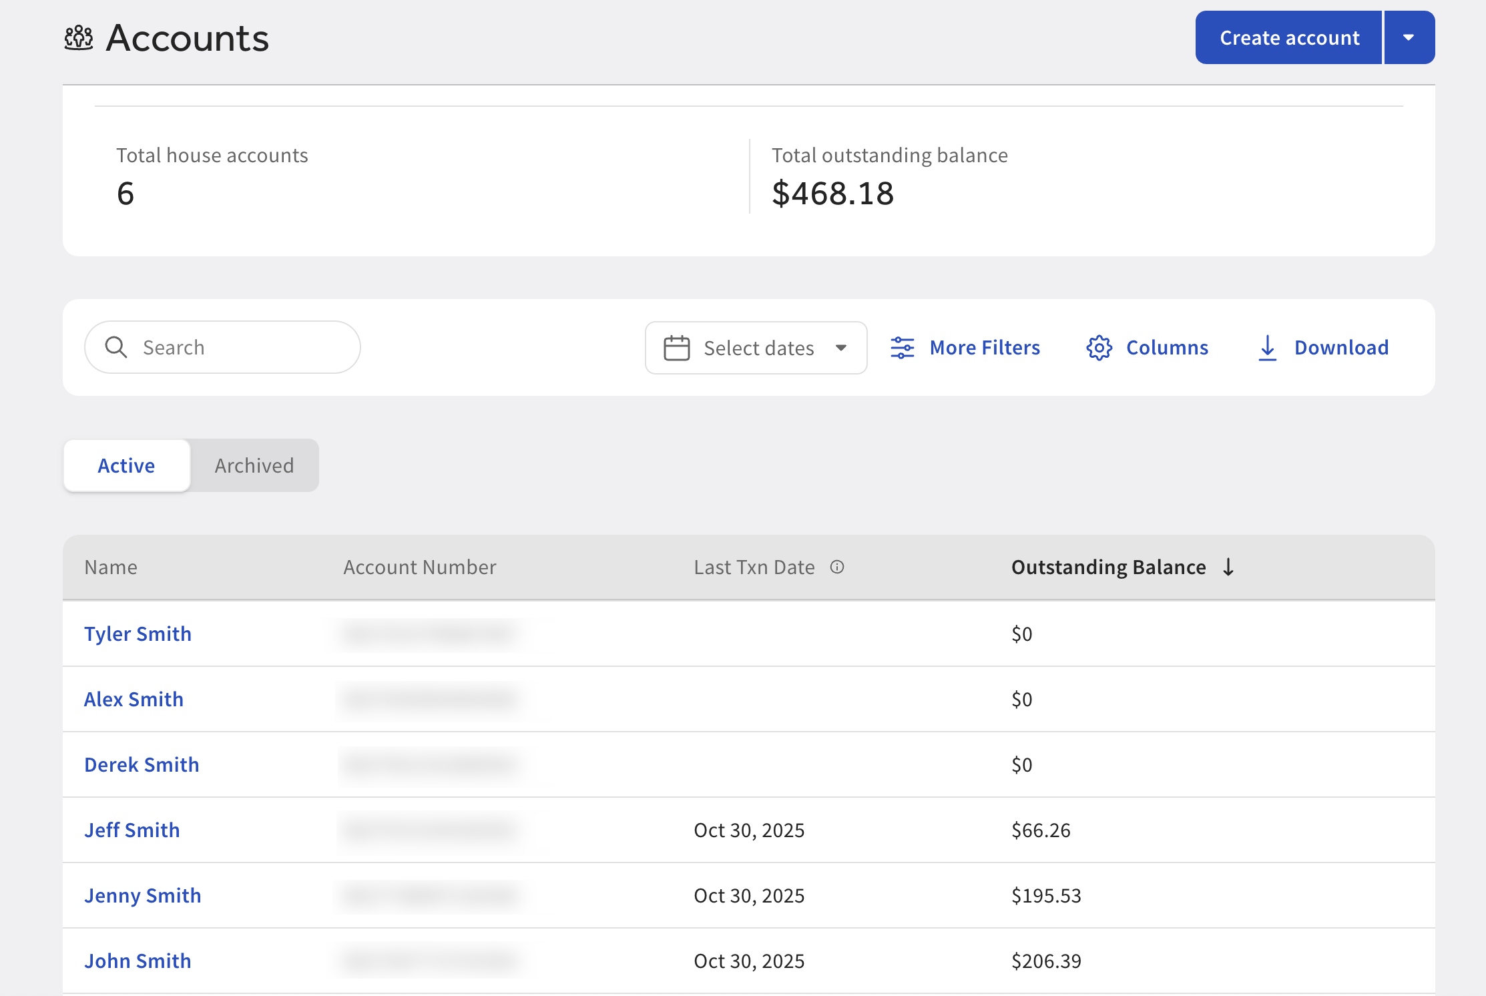Switch to the Archived accounts tab
Viewport: 1486px width, 996px height.
[254, 465]
